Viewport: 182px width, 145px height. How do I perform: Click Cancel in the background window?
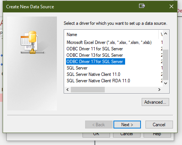pos(127,135)
